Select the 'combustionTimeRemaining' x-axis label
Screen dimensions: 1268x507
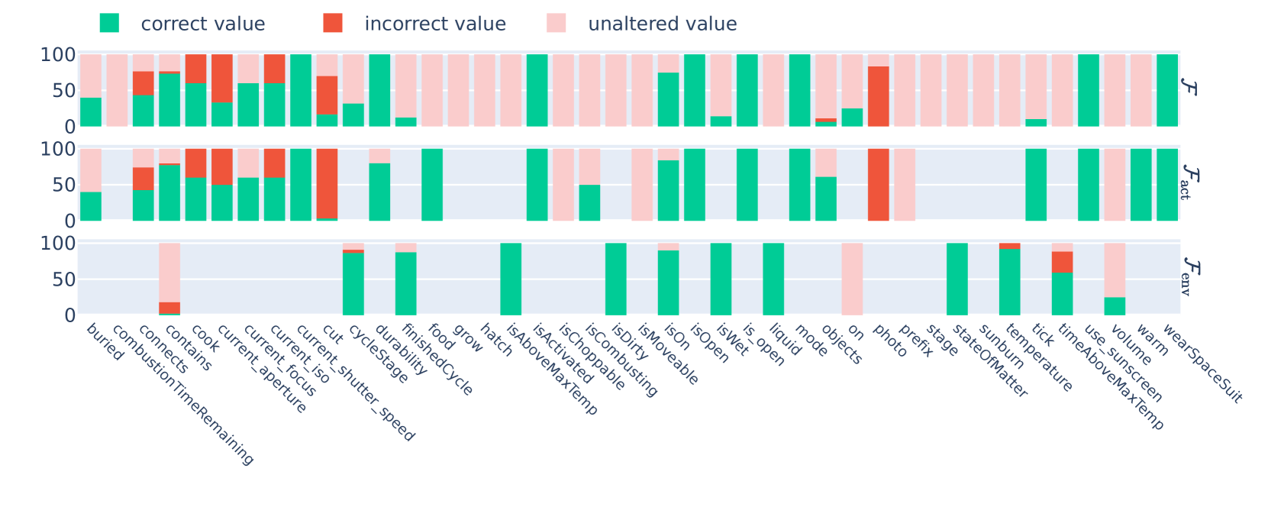tap(182, 395)
